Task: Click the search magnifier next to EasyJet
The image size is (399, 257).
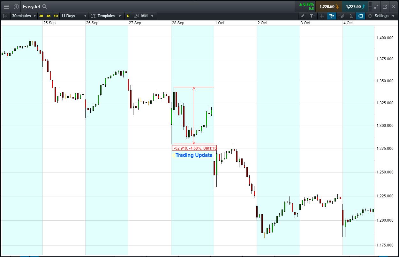Action: point(45,6)
